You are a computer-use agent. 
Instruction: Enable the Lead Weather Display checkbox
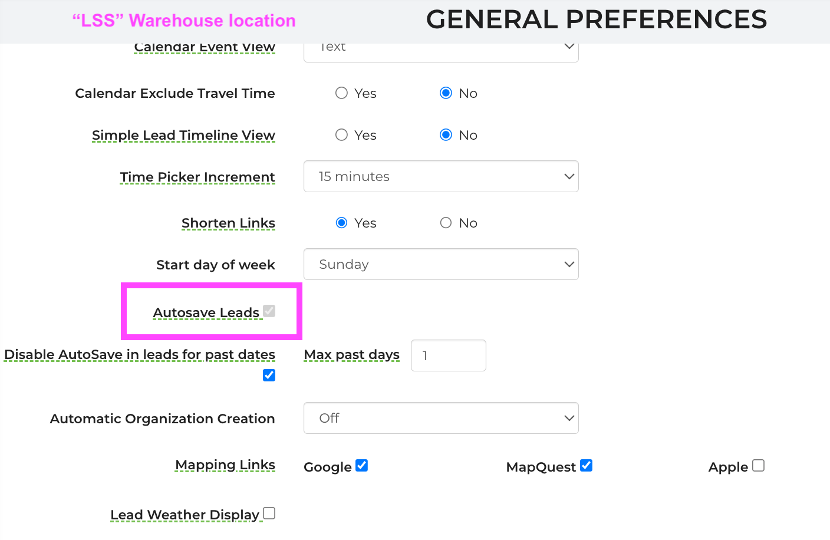click(269, 513)
